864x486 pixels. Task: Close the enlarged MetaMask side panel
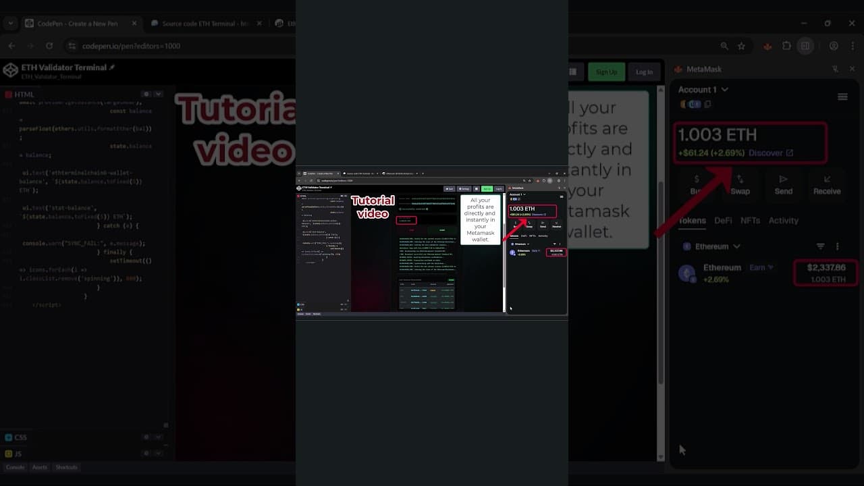(852, 69)
